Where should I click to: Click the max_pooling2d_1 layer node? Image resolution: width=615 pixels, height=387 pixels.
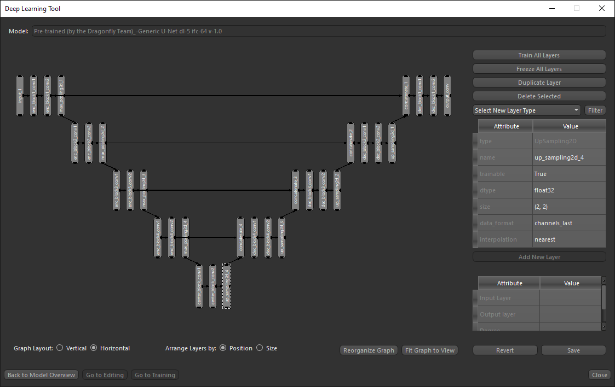[61, 96]
